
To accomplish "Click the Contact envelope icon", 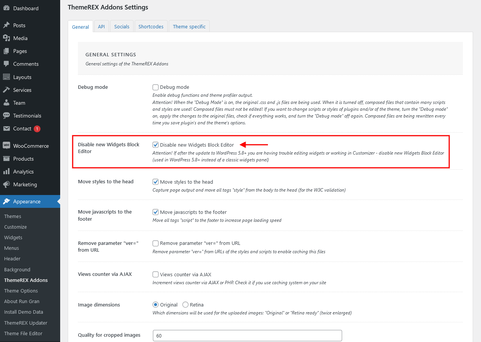I will (x=6, y=128).
